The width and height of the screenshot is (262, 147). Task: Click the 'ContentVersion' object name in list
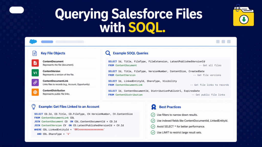tap(51, 71)
